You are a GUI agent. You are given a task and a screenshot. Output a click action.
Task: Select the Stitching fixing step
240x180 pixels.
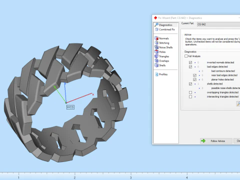(x=162, y=43)
